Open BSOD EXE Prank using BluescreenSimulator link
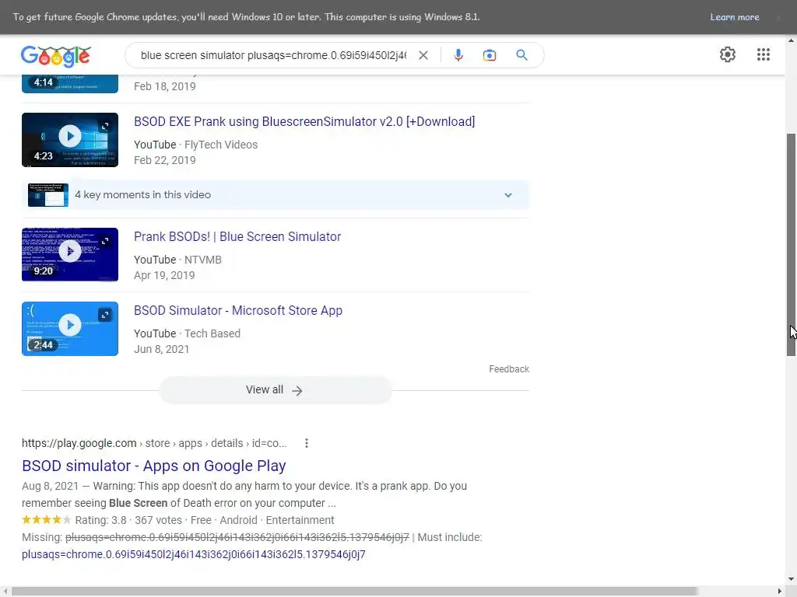The image size is (797, 597). coord(304,122)
